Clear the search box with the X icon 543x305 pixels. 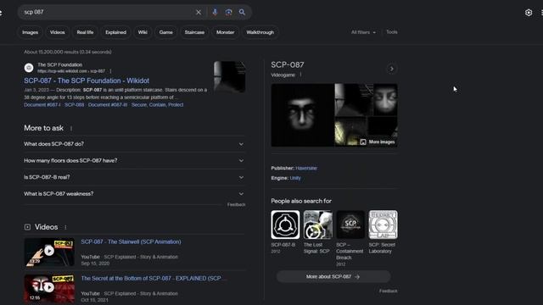coord(199,12)
